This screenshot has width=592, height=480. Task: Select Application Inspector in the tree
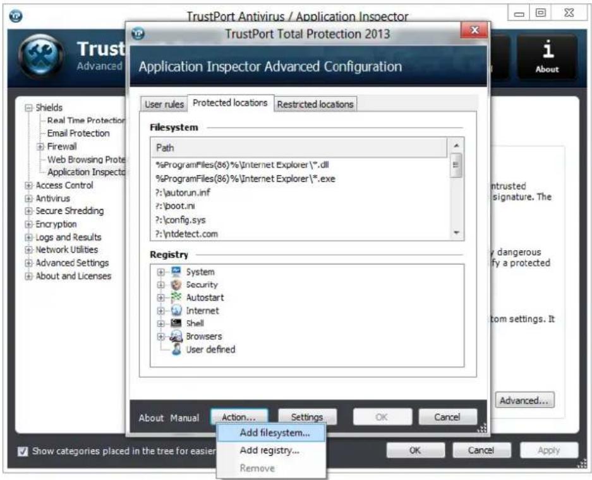[87, 172]
